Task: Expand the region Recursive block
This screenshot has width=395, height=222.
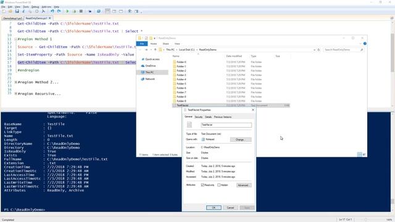Action: coord(15,94)
